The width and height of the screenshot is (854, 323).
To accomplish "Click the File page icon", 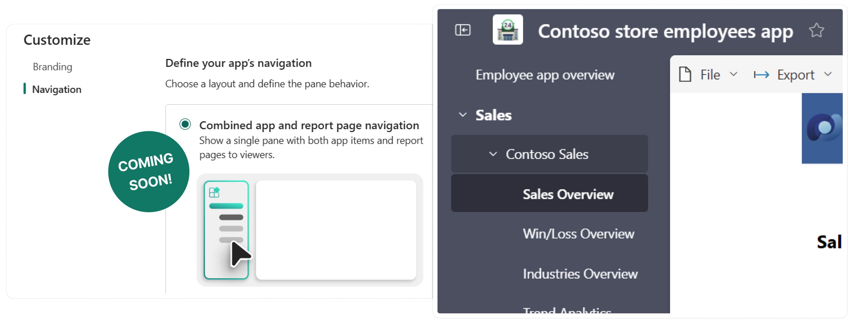I will [685, 74].
